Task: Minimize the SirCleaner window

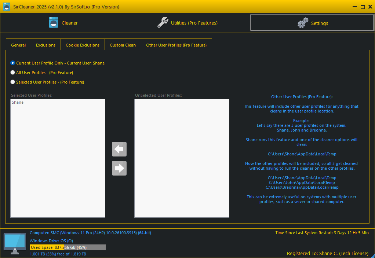Action: point(355,7)
